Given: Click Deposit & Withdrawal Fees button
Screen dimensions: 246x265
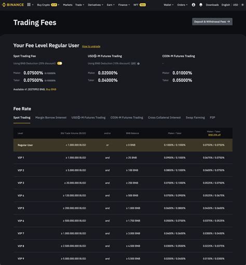Looking at the screenshot, I should (x=212, y=22).
